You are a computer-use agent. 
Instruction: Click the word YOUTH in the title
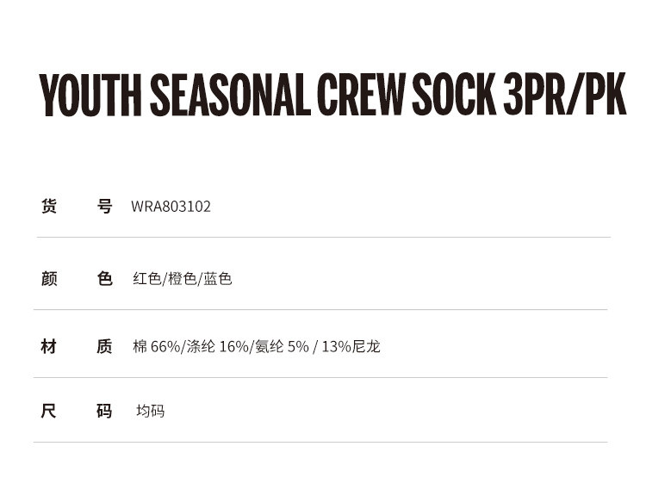point(91,96)
